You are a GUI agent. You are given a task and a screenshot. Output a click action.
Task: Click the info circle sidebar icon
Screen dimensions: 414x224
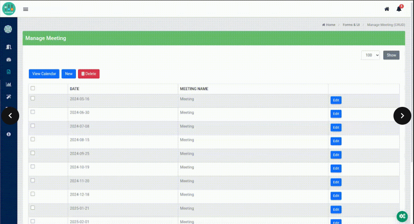[8, 134]
